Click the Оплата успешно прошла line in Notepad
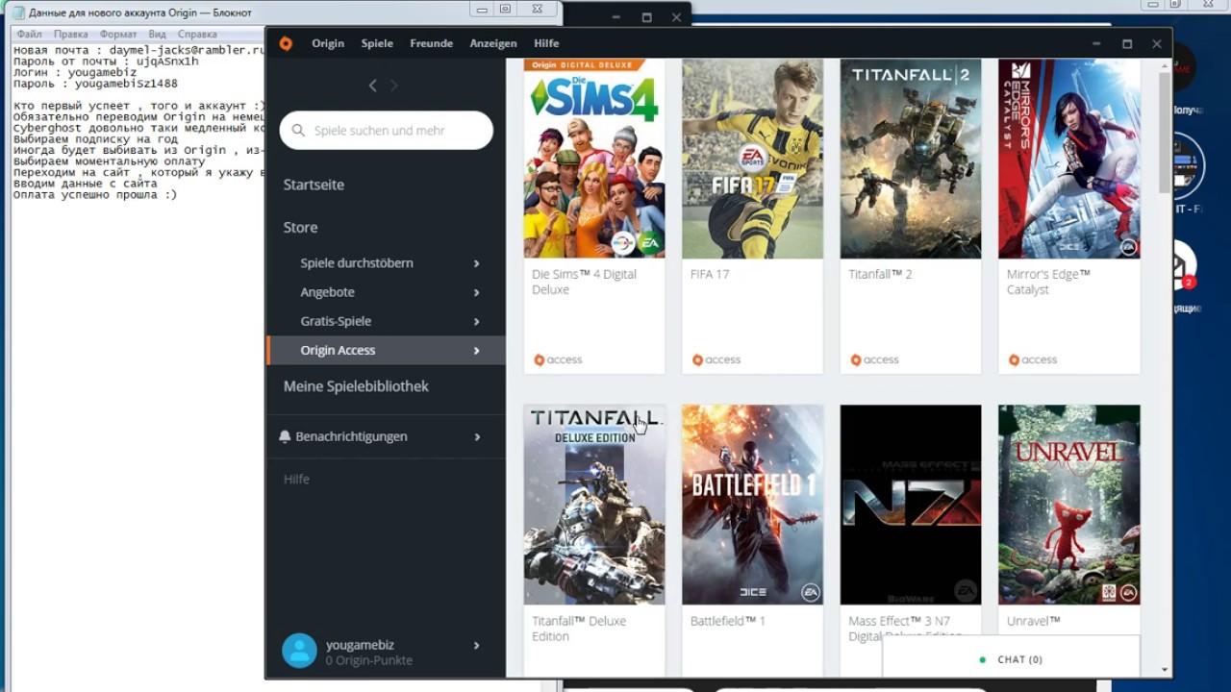Image resolution: width=1231 pixels, height=692 pixels. pos(95,194)
